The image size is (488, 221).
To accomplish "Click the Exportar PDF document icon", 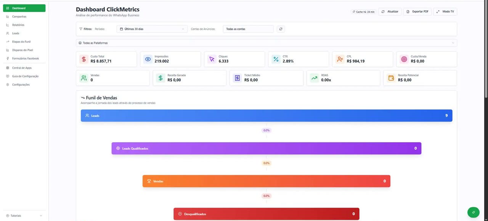I will [408, 12].
